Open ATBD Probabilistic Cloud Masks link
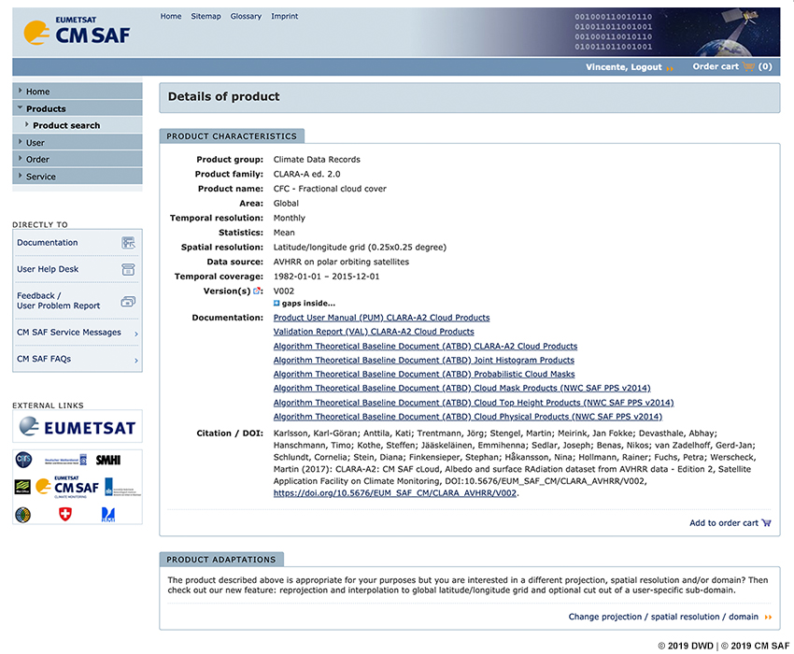794x654 pixels. pos(424,374)
